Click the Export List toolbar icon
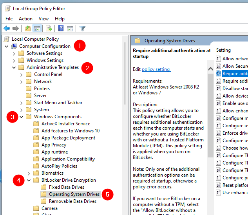Screen dimensions: 248x215 point(49,29)
